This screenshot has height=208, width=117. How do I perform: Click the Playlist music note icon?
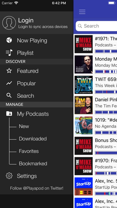pos(9,52)
